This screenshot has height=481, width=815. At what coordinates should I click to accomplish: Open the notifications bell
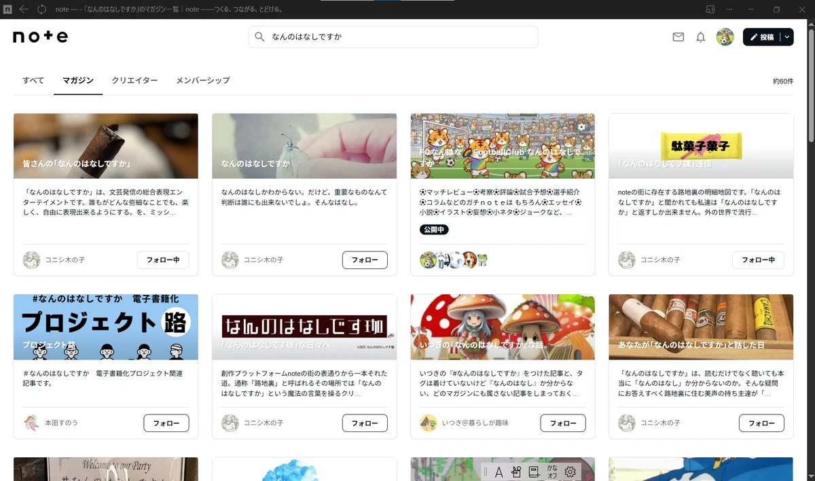click(x=700, y=37)
